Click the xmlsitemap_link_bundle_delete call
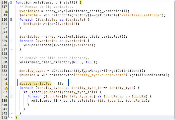The image size is (175, 120). point(60,101)
